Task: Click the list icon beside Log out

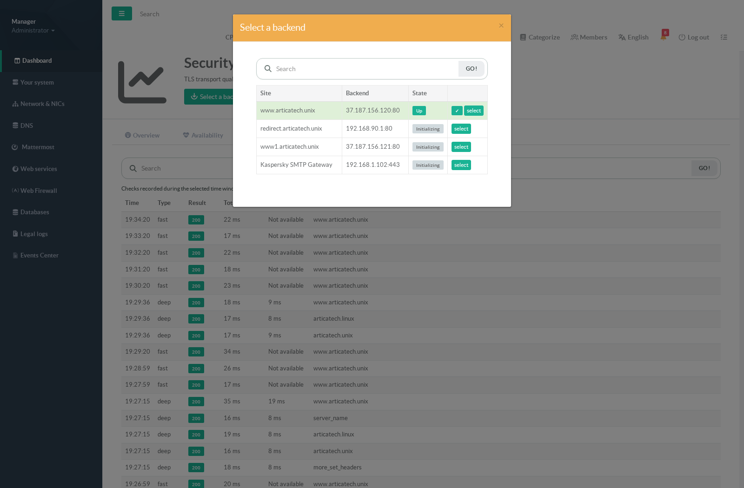Action: click(724, 37)
